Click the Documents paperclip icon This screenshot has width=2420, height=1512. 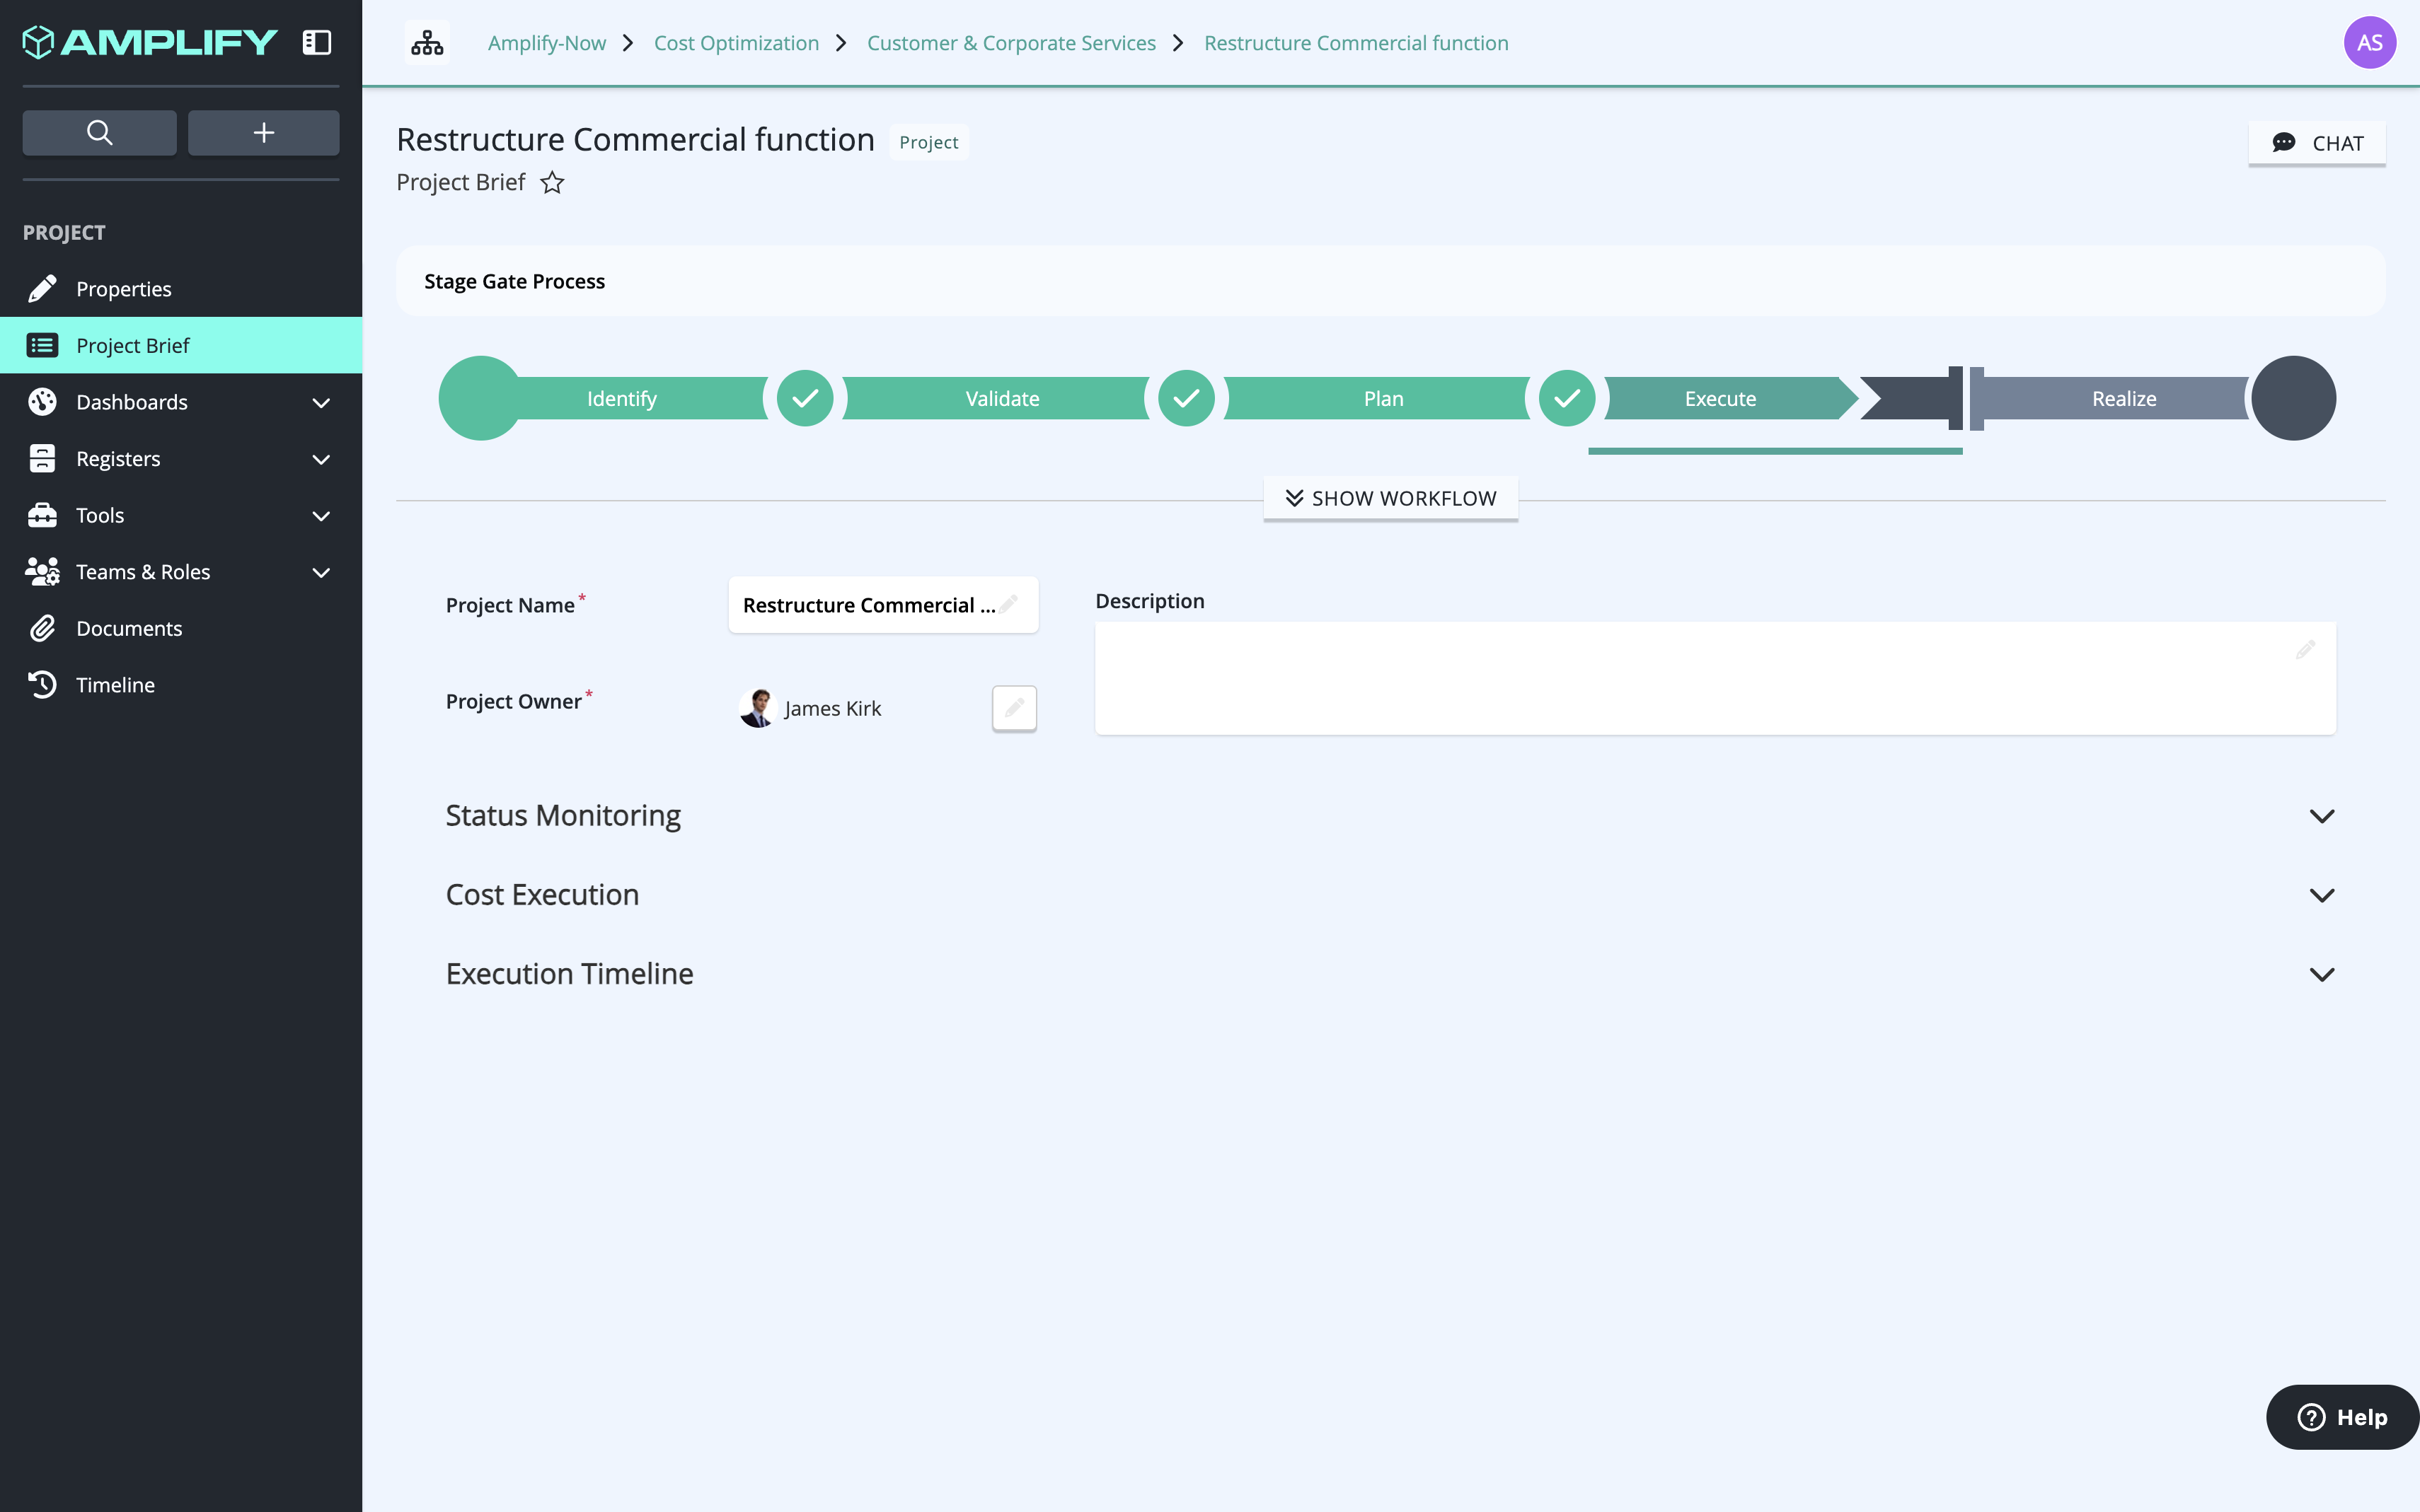coord(42,628)
